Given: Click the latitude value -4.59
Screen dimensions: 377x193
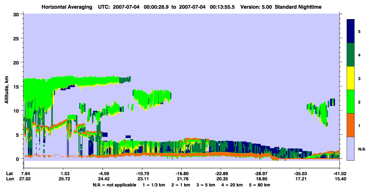Looking at the screenshot, I should 102,173.
